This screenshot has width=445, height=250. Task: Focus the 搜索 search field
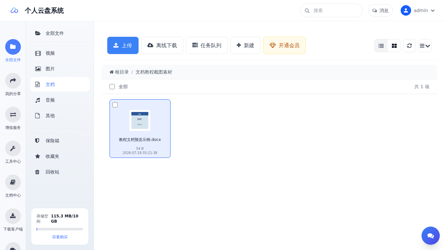pyautogui.click(x=332, y=10)
